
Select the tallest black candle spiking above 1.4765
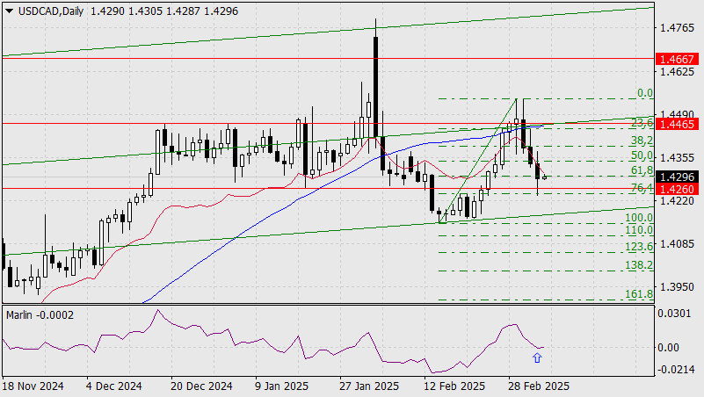click(x=375, y=85)
